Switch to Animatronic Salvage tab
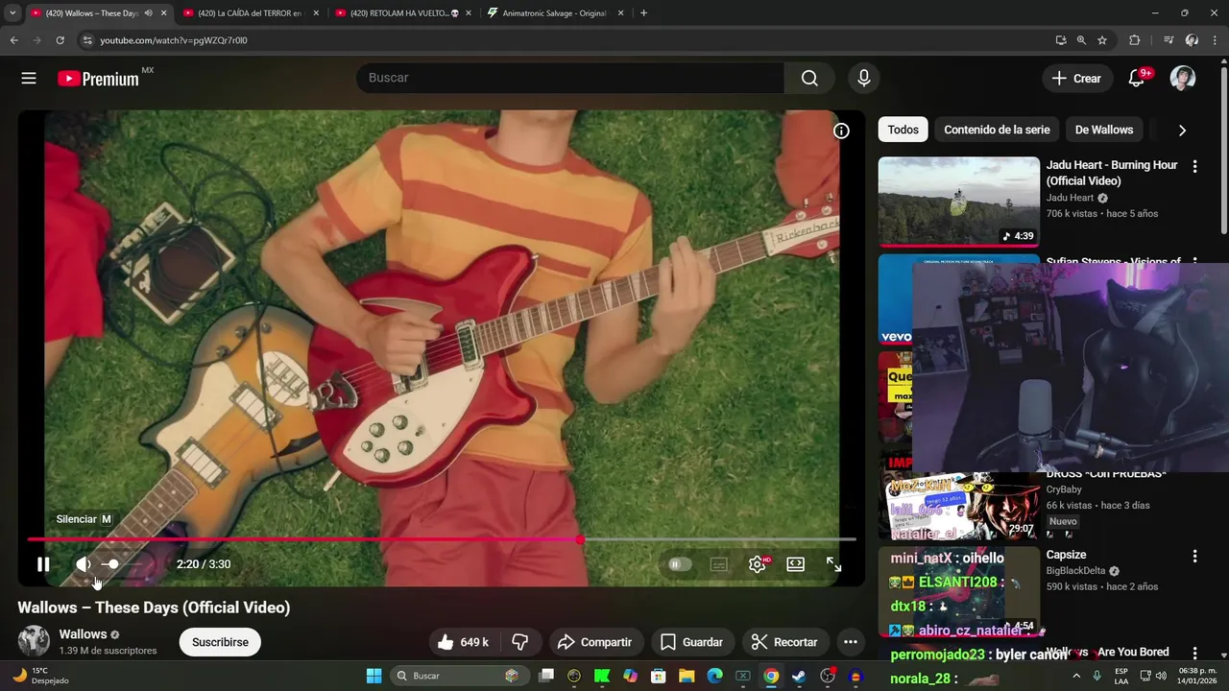 556,13
